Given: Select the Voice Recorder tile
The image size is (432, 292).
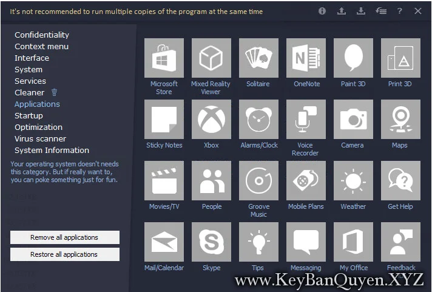Looking at the screenshot, I should coord(306,119).
